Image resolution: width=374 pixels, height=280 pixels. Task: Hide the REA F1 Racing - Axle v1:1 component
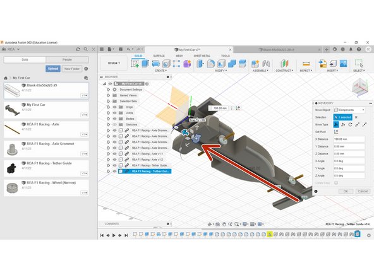(115, 154)
